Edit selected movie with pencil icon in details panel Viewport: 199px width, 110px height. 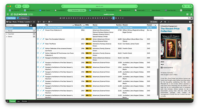[161, 22]
